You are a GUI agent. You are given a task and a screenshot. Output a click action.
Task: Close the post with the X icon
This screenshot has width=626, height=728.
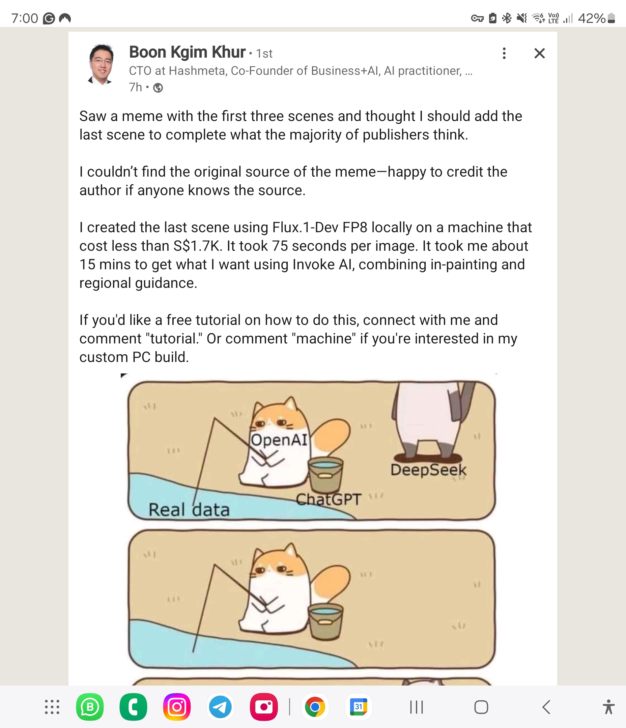coord(539,53)
